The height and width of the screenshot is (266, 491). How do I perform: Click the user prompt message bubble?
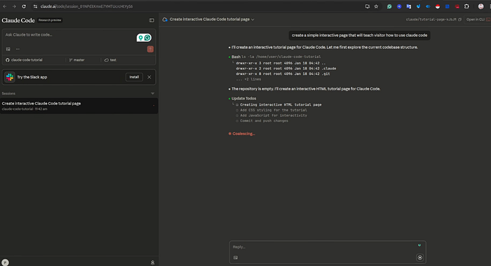click(x=359, y=35)
